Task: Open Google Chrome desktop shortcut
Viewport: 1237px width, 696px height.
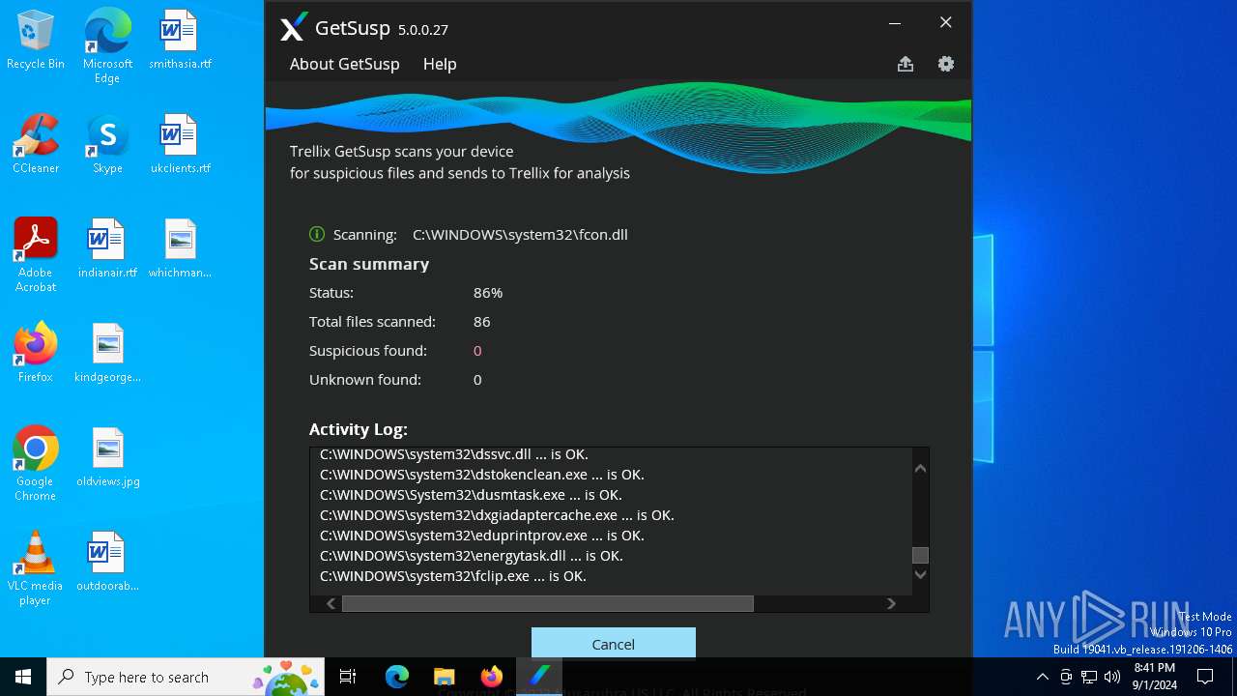Action: 36,463
